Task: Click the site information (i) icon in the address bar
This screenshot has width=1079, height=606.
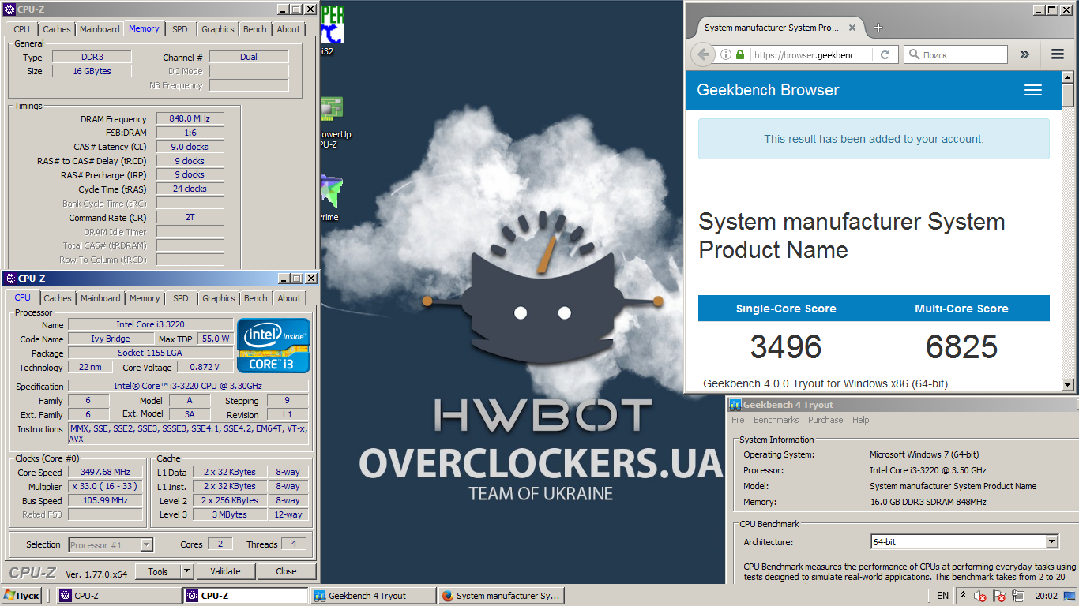Action: pyautogui.click(x=726, y=54)
